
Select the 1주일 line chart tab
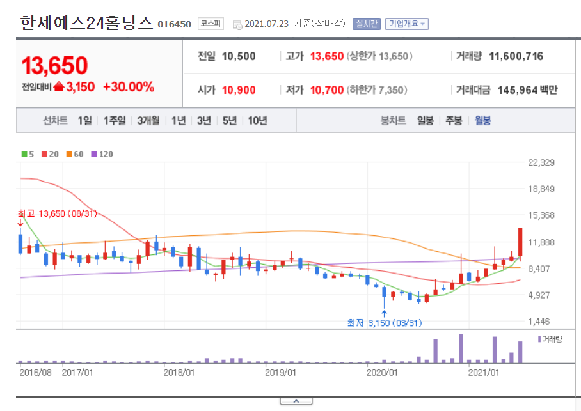tap(115, 121)
